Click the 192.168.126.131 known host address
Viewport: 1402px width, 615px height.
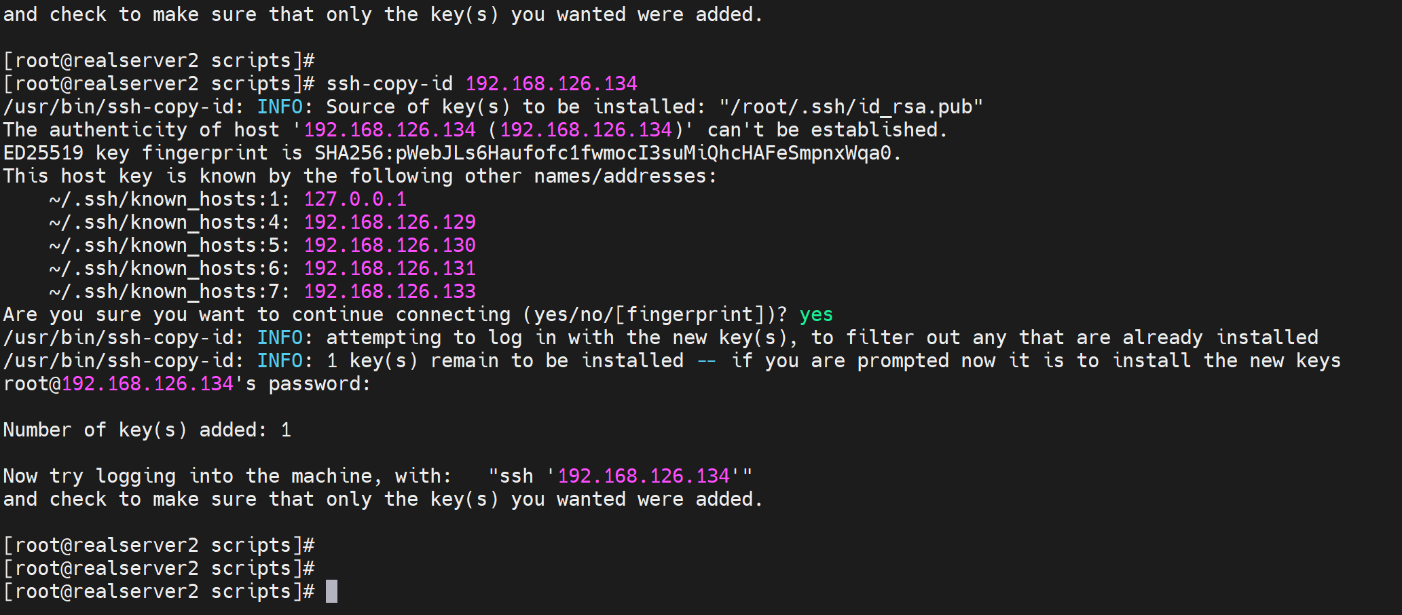[390, 269]
